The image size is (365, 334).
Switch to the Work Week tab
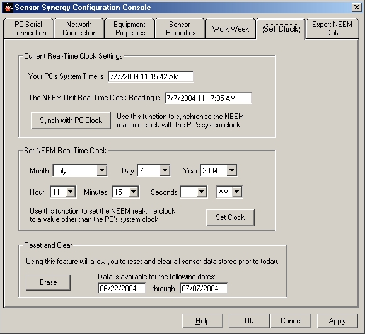[x=231, y=29]
